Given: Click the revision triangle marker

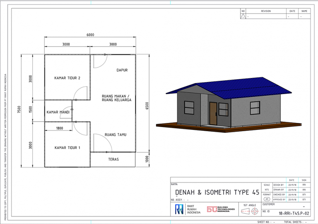Looking at the screenshot, I should (x=243, y=17).
